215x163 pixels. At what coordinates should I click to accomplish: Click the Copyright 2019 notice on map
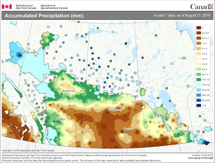pos(28,150)
